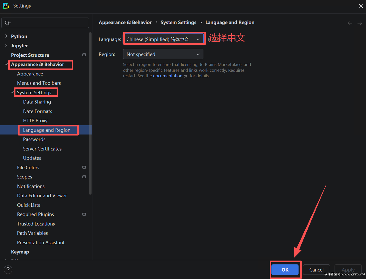366x279 pixels.
Task: Expand the Python settings node
Action: pos(6,36)
